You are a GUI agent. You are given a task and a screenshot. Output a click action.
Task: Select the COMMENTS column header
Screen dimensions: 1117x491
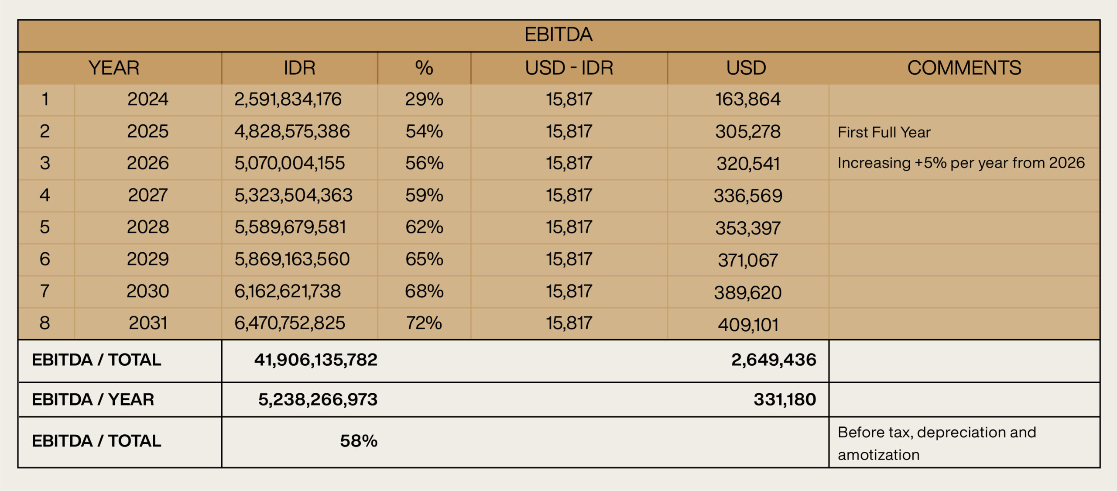point(964,68)
